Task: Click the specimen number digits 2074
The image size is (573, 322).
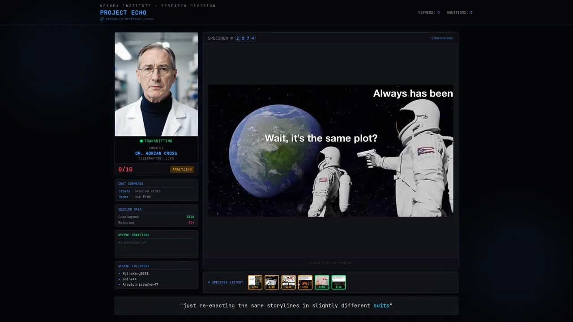Action: (245, 38)
